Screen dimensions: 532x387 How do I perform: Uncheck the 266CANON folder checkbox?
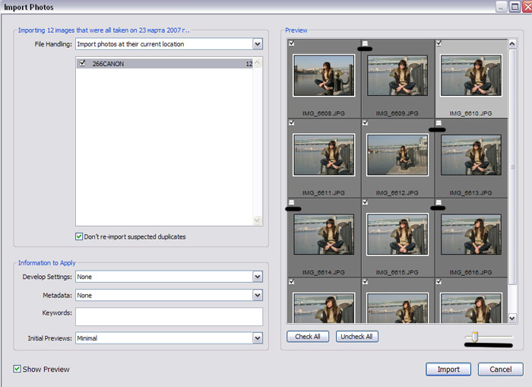82,63
